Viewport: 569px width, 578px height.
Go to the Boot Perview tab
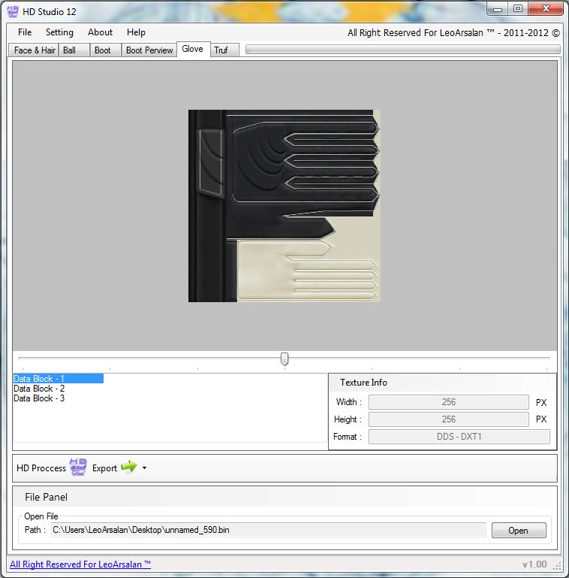[x=149, y=50]
